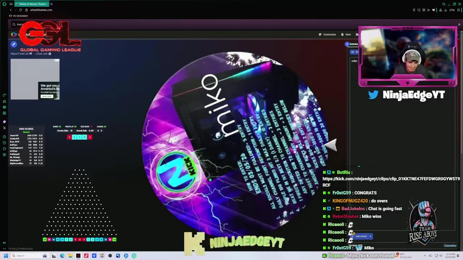The image size is (463, 260).
Task: Click the New wheel menu item
Action: 346,35
